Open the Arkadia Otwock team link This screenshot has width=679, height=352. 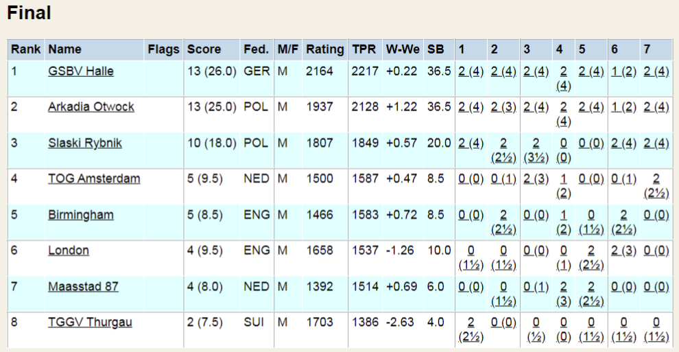coord(91,107)
